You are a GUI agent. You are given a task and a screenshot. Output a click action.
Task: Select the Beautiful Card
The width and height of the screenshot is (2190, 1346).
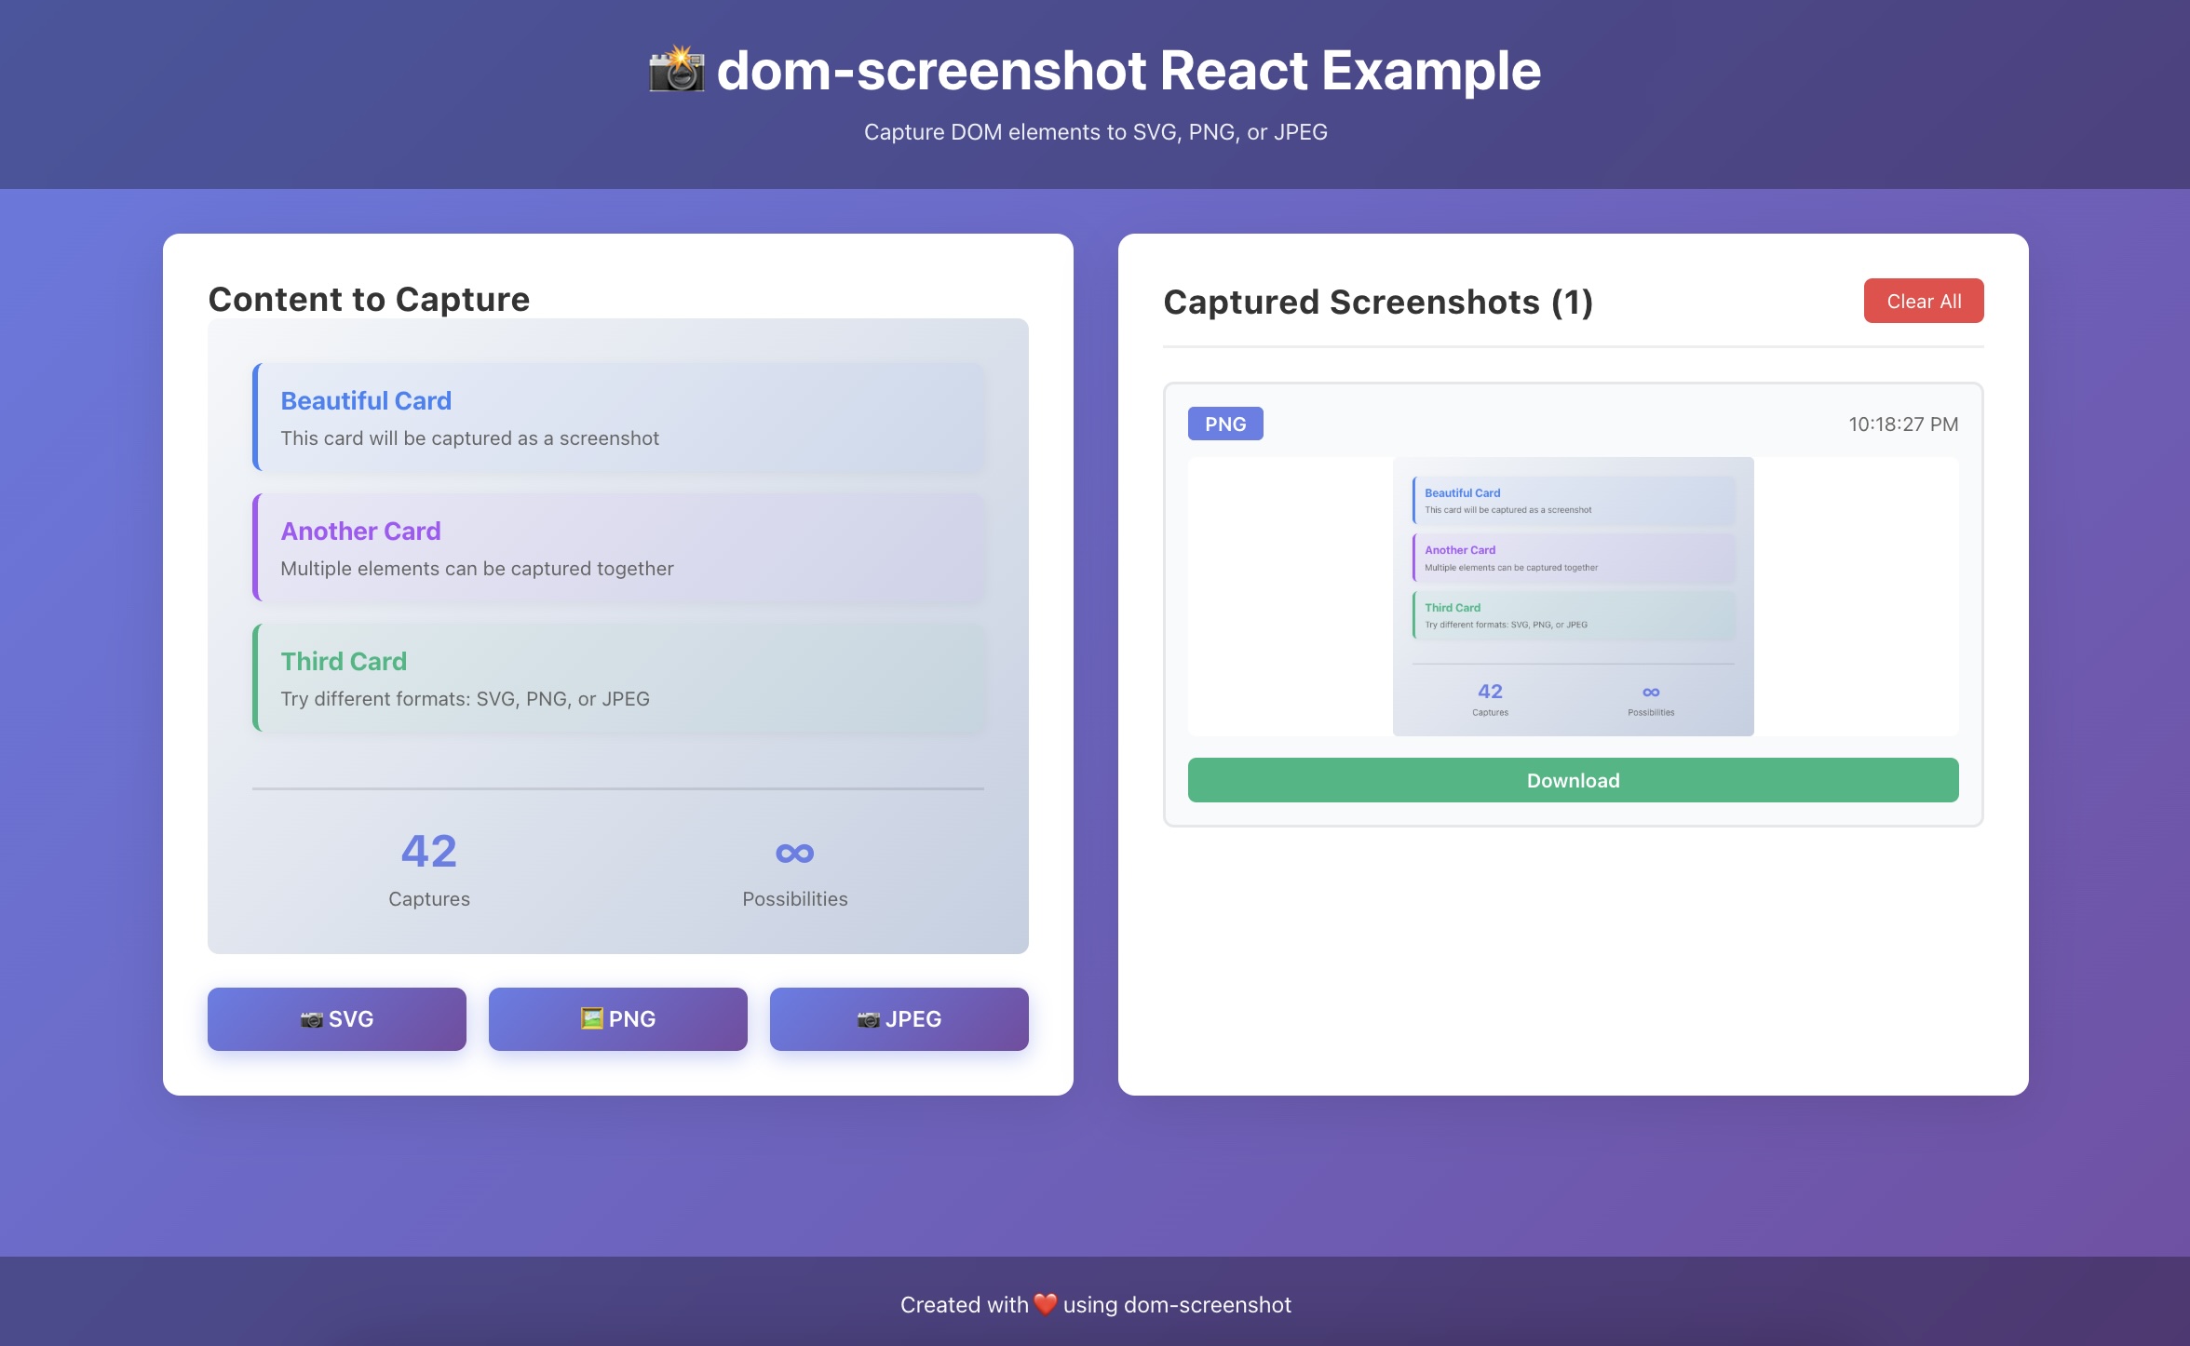click(619, 418)
